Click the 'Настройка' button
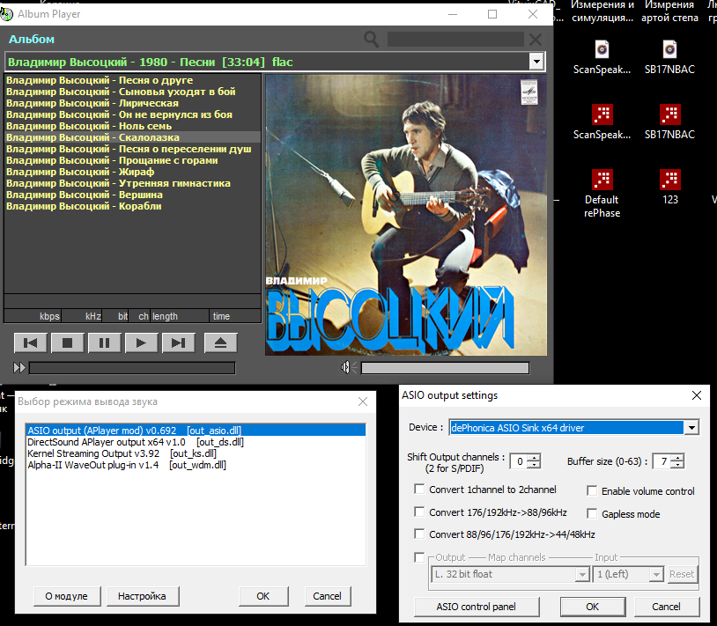Screen dimensions: 717x626 click(142, 596)
